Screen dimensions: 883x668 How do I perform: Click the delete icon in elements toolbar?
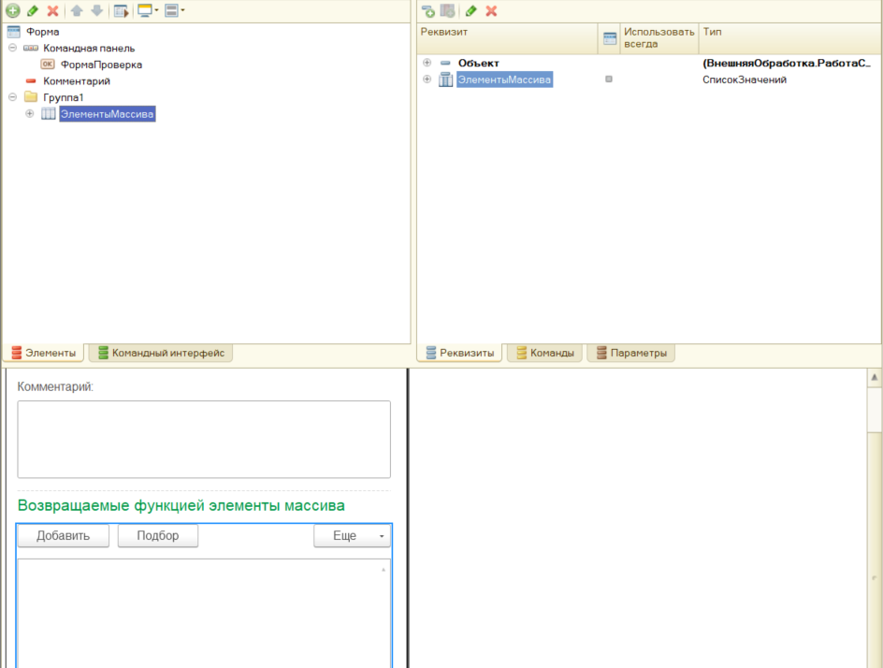pos(52,10)
